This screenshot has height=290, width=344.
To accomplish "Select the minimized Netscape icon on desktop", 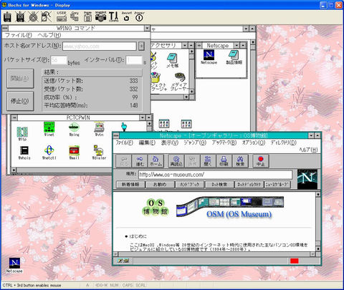I will pyautogui.click(x=14, y=265).
